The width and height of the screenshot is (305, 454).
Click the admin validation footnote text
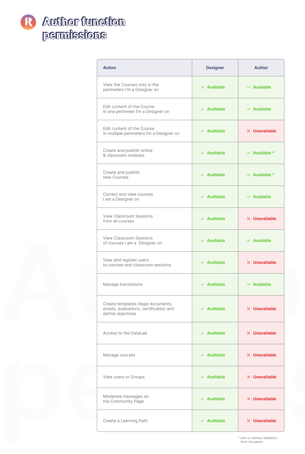(x=259, y=440)
